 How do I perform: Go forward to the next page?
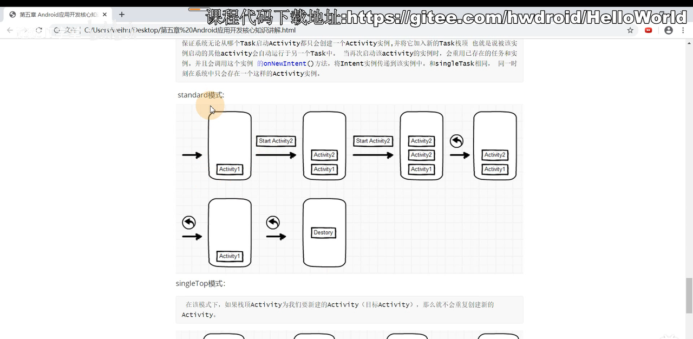pos(24,30)
